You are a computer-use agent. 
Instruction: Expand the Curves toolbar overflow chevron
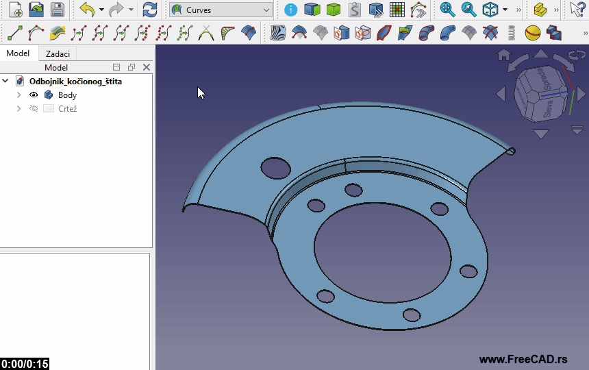pos(586,33)
